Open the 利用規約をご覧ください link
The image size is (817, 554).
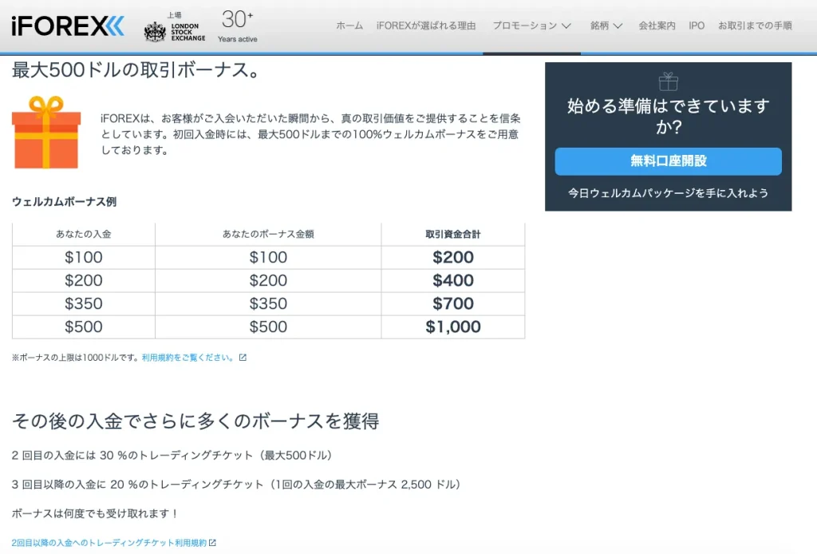point(187,358)
